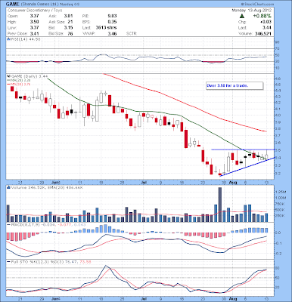Click the Volume value 346,521
Viewport: 292px width, 302px height.
pyautogui.click(x=262, y=33)
